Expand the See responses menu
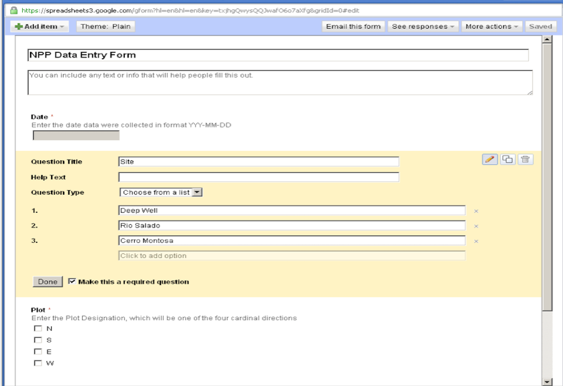Image resolution: width=563 pixels, height=386 pixels. point(424,27)
